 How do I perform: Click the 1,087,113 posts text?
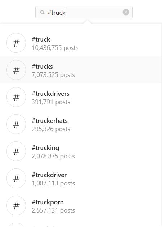[x=53, y=183]
